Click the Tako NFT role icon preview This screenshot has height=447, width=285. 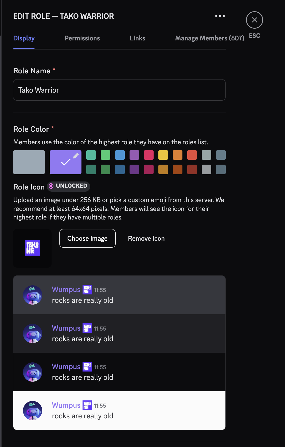pos(32,248)
